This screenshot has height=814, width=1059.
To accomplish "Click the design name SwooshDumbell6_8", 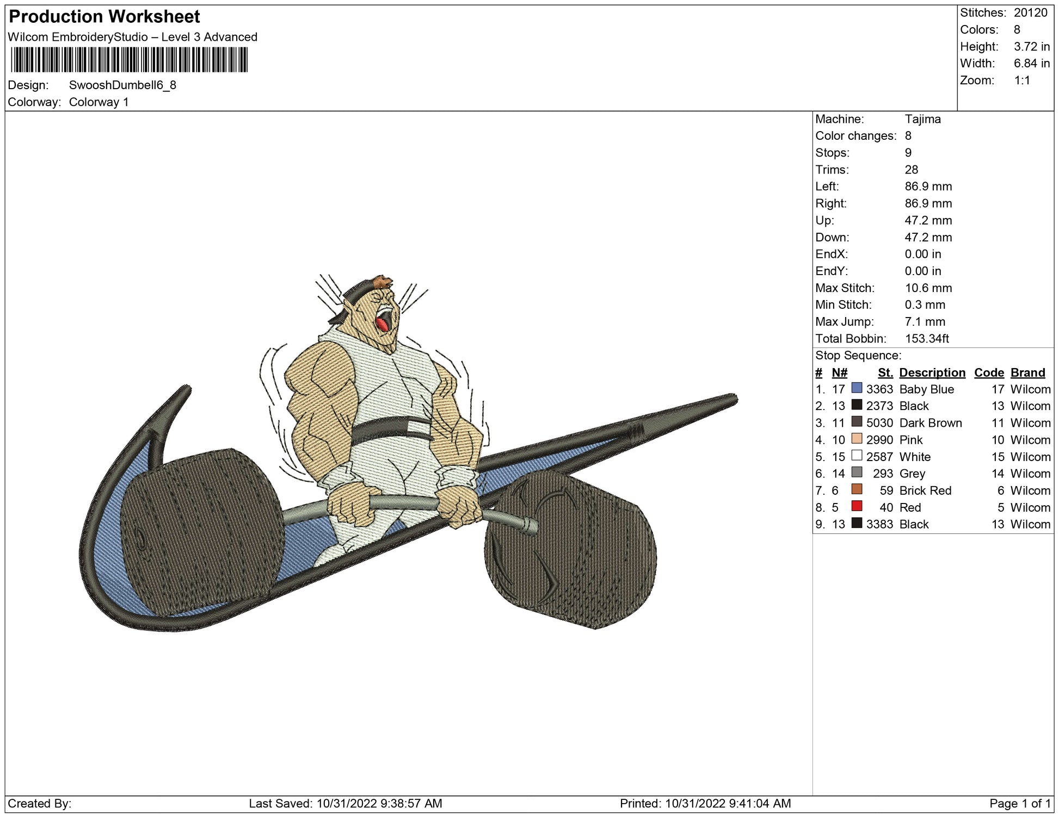I will (122, 85).
